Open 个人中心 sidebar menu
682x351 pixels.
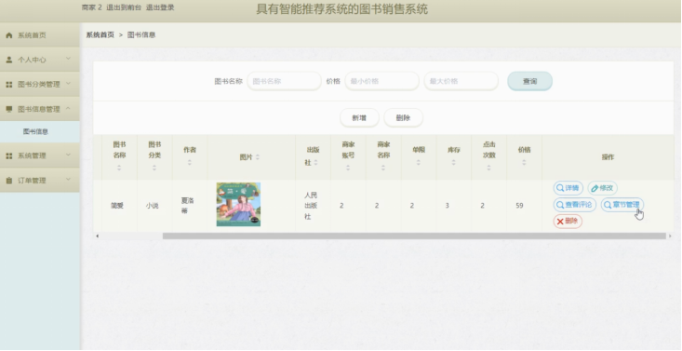point(40,60)
